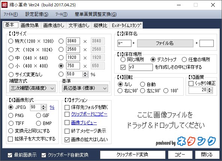Open the 設定記憶(S) menu
Viewport: 222px width, 161px height.
click(x=37, y=14)
